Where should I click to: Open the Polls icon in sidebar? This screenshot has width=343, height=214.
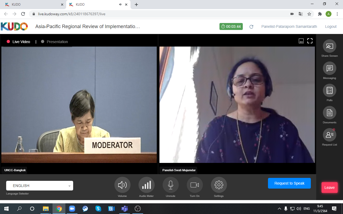point(329,91)
